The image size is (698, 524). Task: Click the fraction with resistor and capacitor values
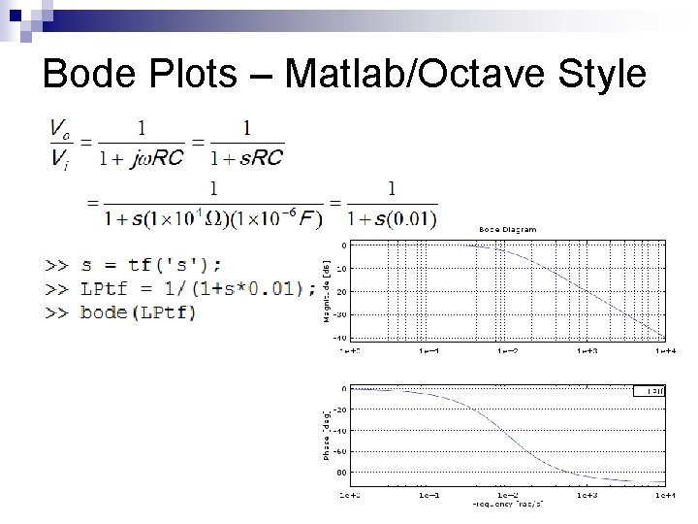213,205
